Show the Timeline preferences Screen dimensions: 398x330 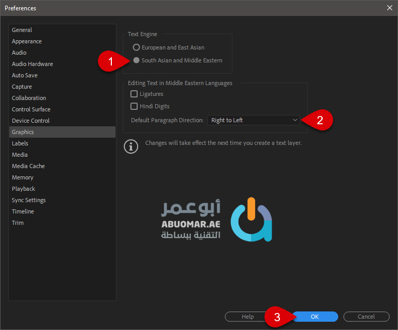tap(23, 211)
